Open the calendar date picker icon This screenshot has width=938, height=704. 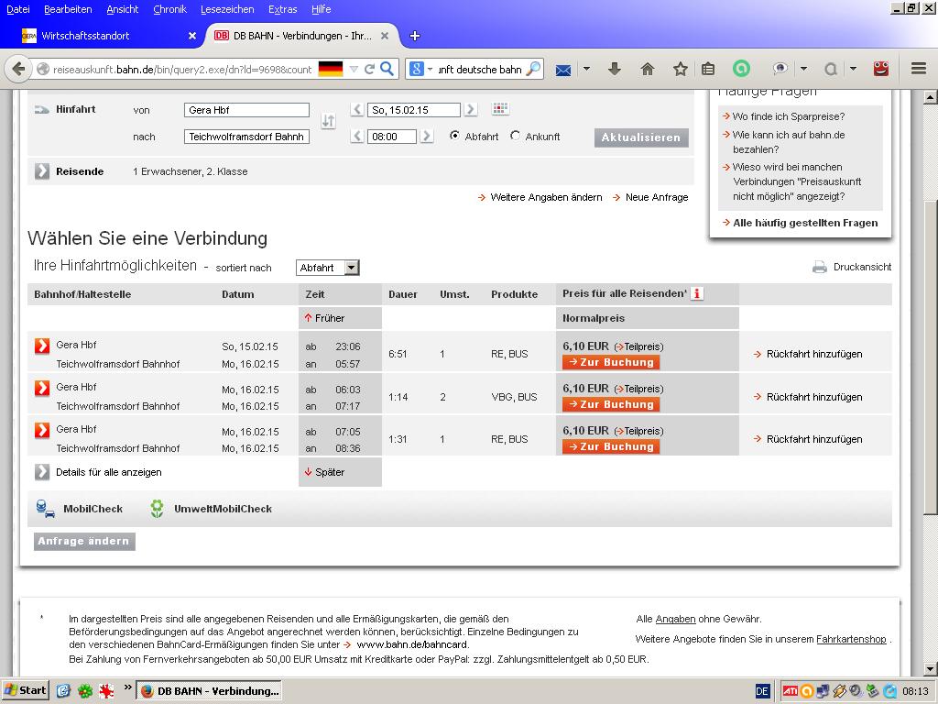[x=501, y=109]
